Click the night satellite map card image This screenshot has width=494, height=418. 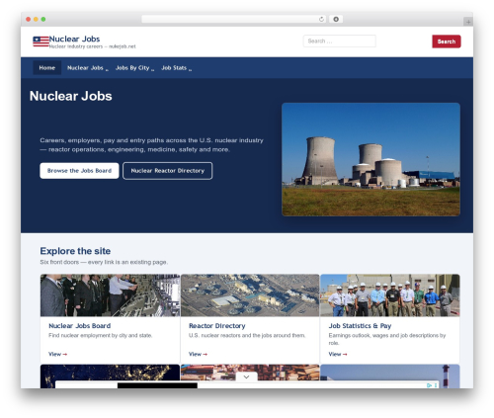point(110,374)
